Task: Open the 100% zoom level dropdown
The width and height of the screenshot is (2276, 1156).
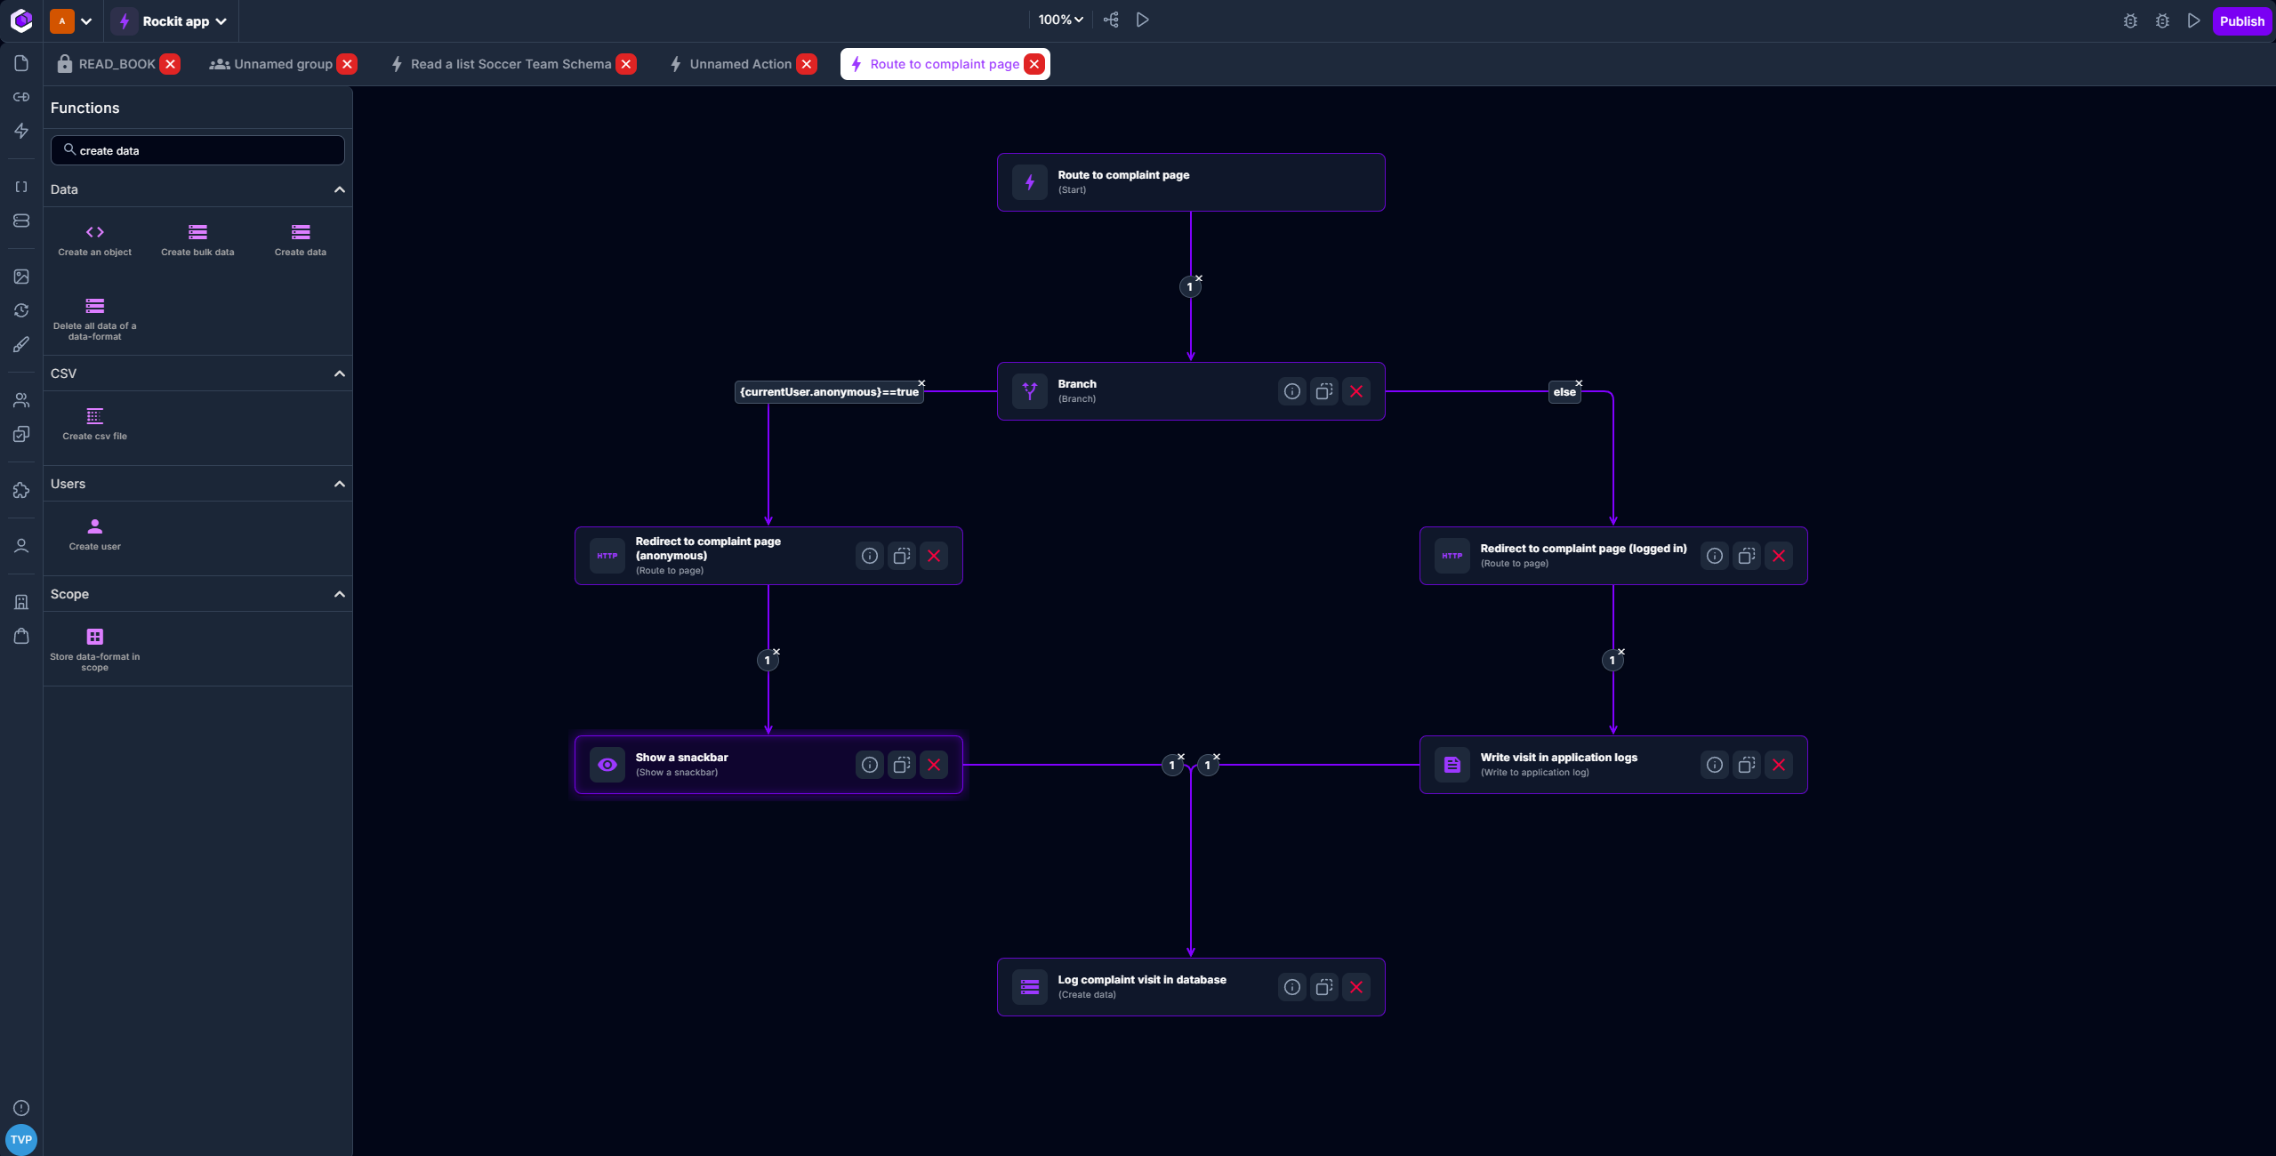Action: tap(1060, 20)
